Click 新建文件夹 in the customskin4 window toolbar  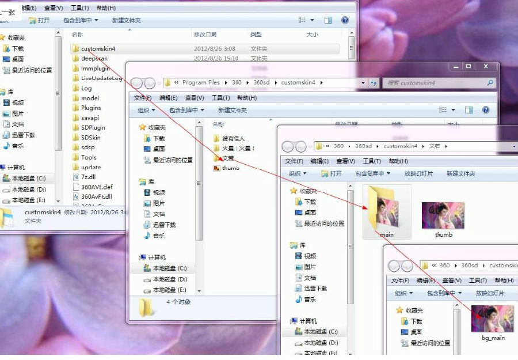click(233, 110)
